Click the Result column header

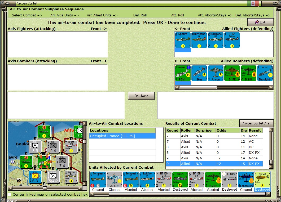pos(256,130)
